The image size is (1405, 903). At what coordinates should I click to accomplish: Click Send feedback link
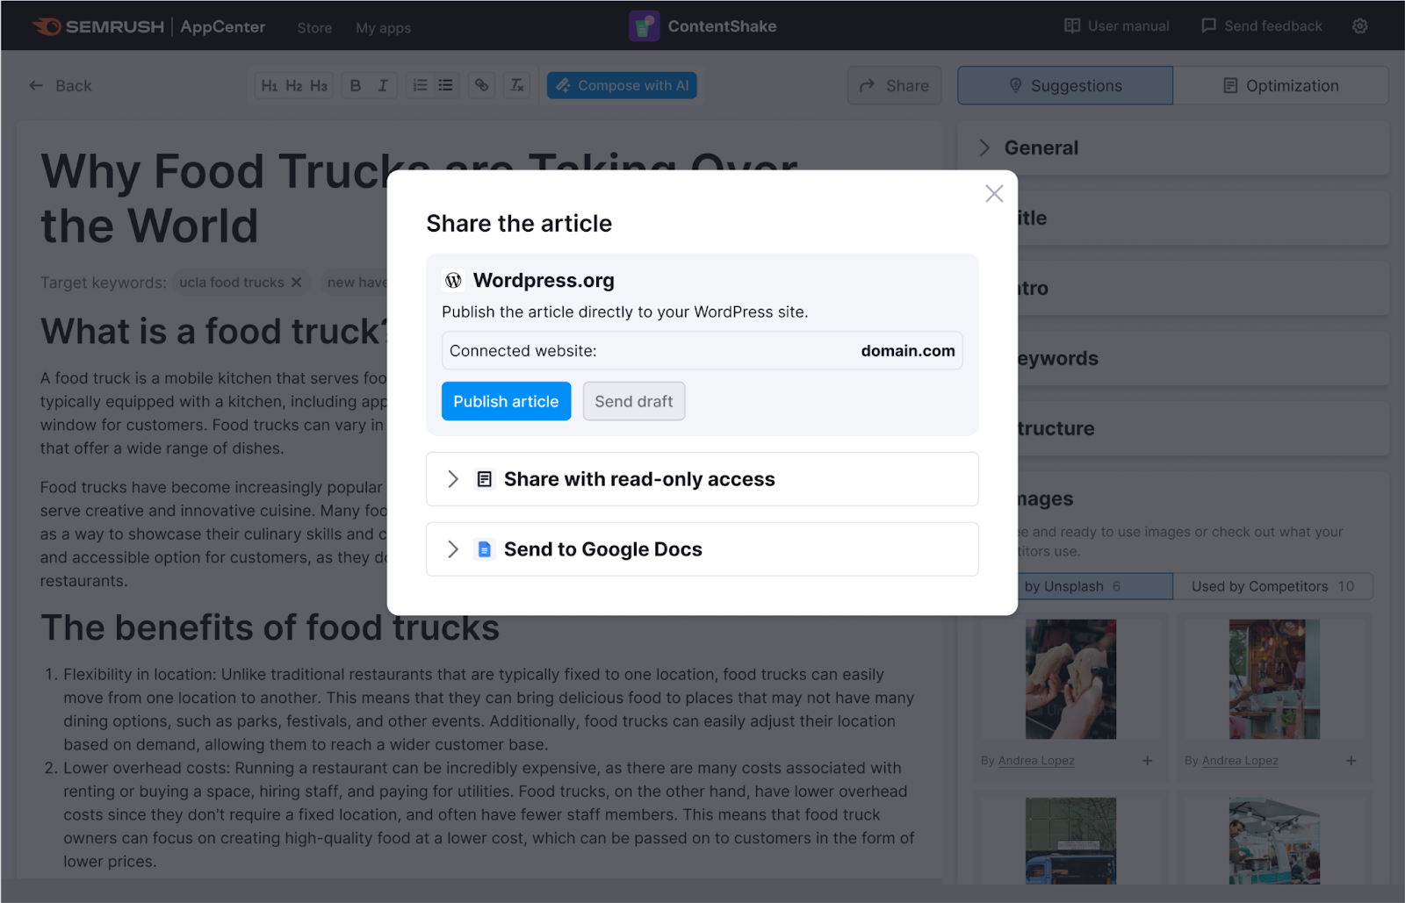[x=1261, y=26]
